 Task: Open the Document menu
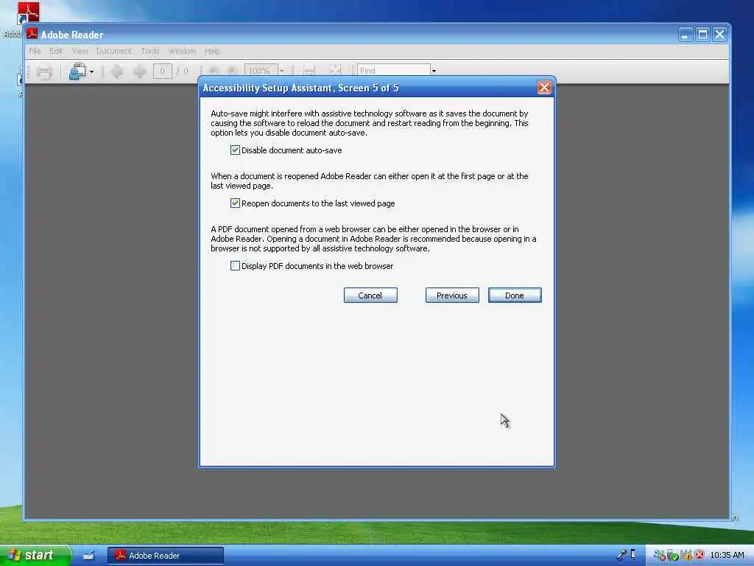[x=114, y=51]
